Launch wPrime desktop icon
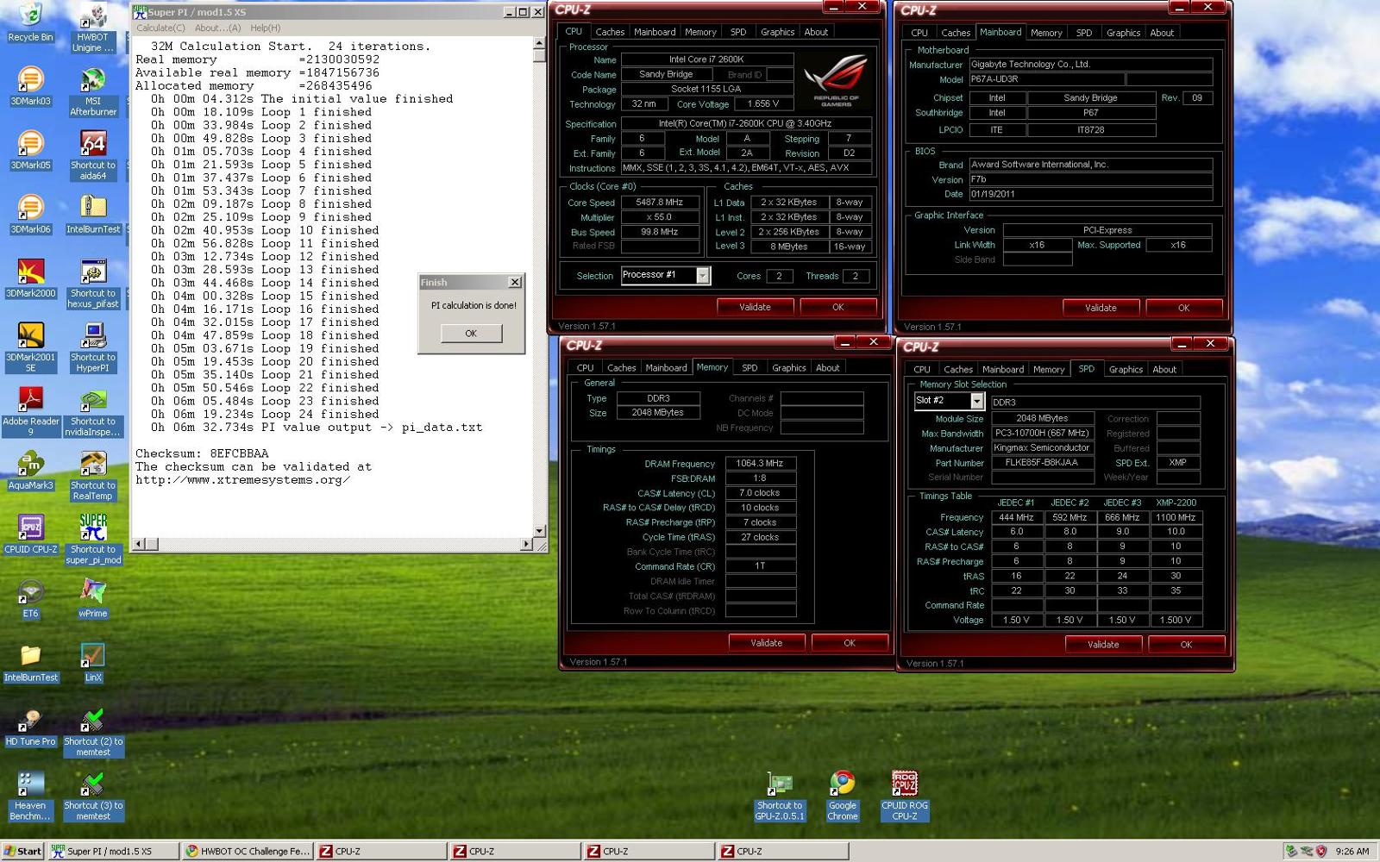 (x=93, y=599)
